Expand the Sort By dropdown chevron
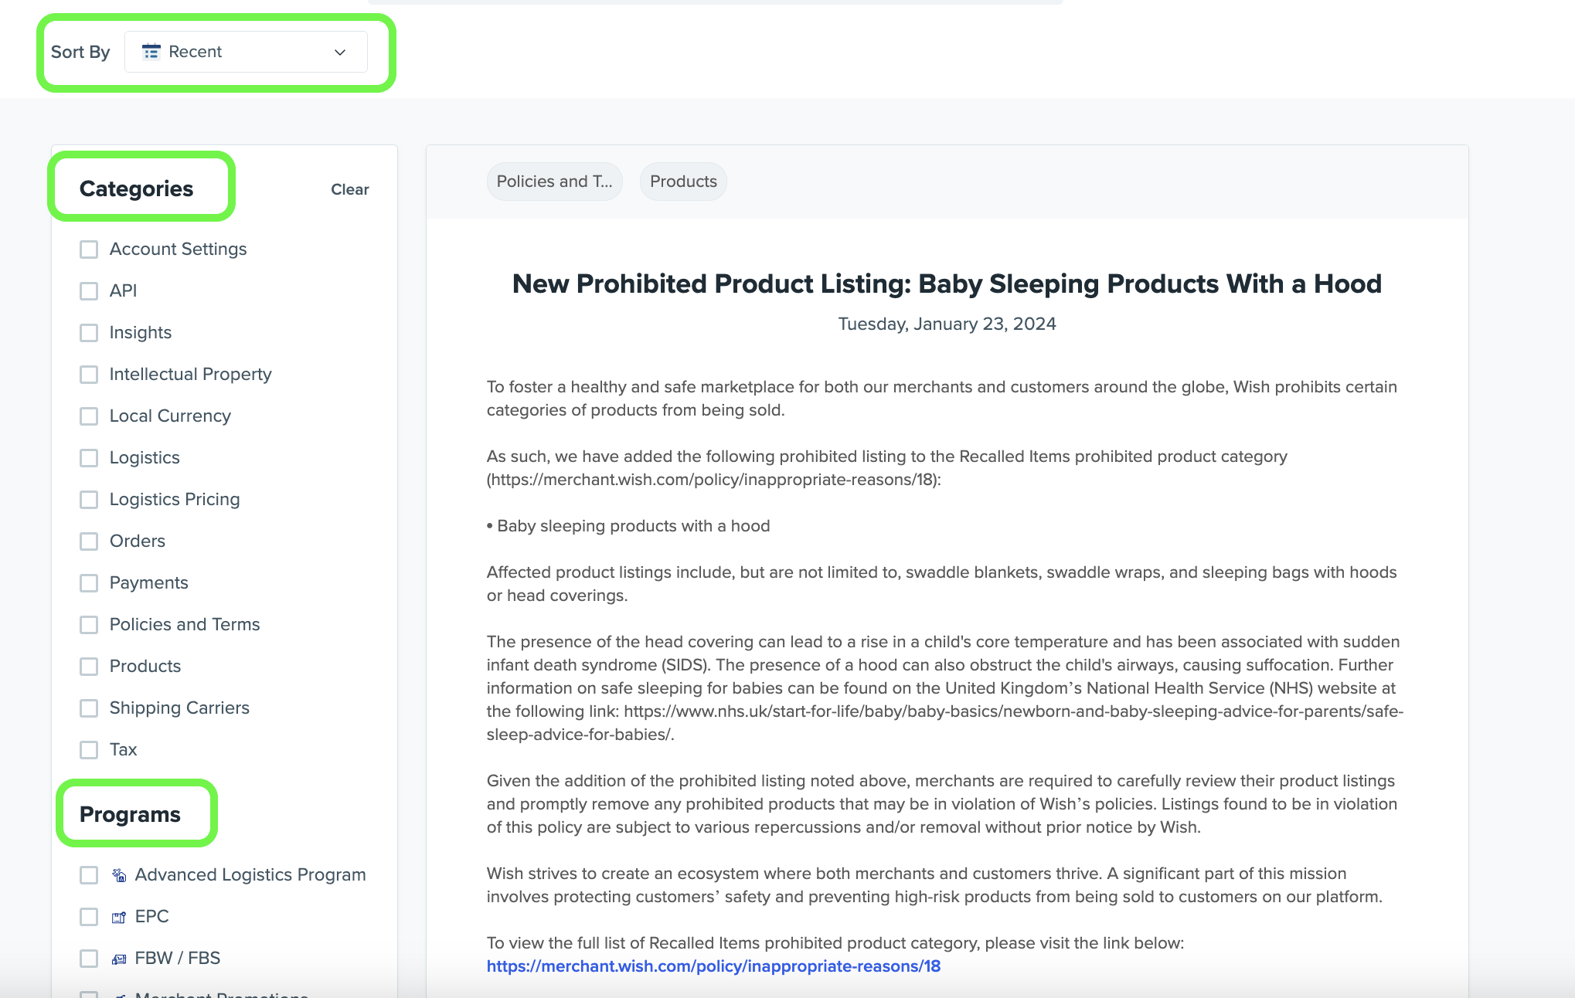 (340, 52)
